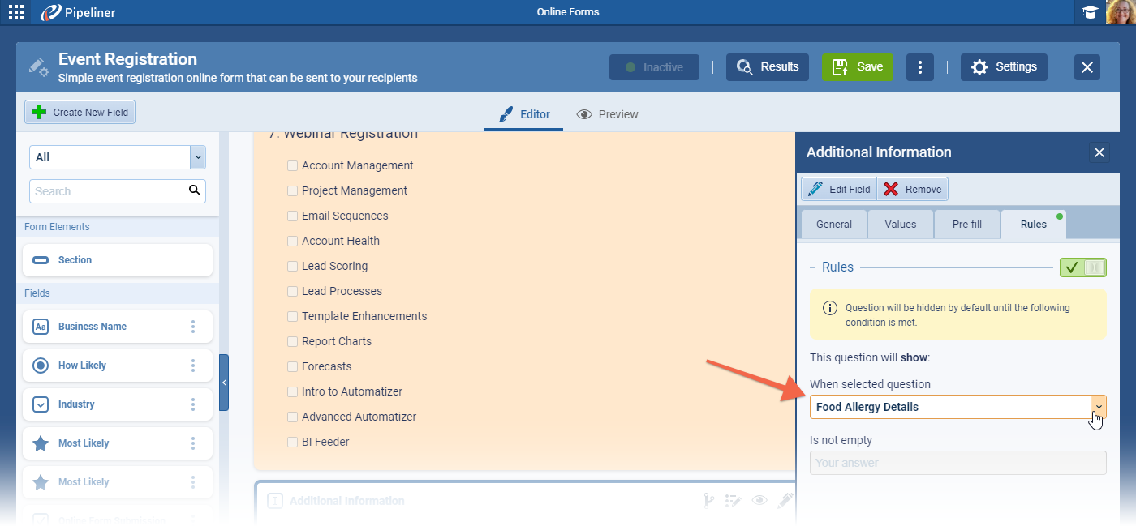Image resolution: width=1136 pixels, height=526 pixels.
Task: Open the three-dot more options menu beside Save
Action: pos(919,67)
